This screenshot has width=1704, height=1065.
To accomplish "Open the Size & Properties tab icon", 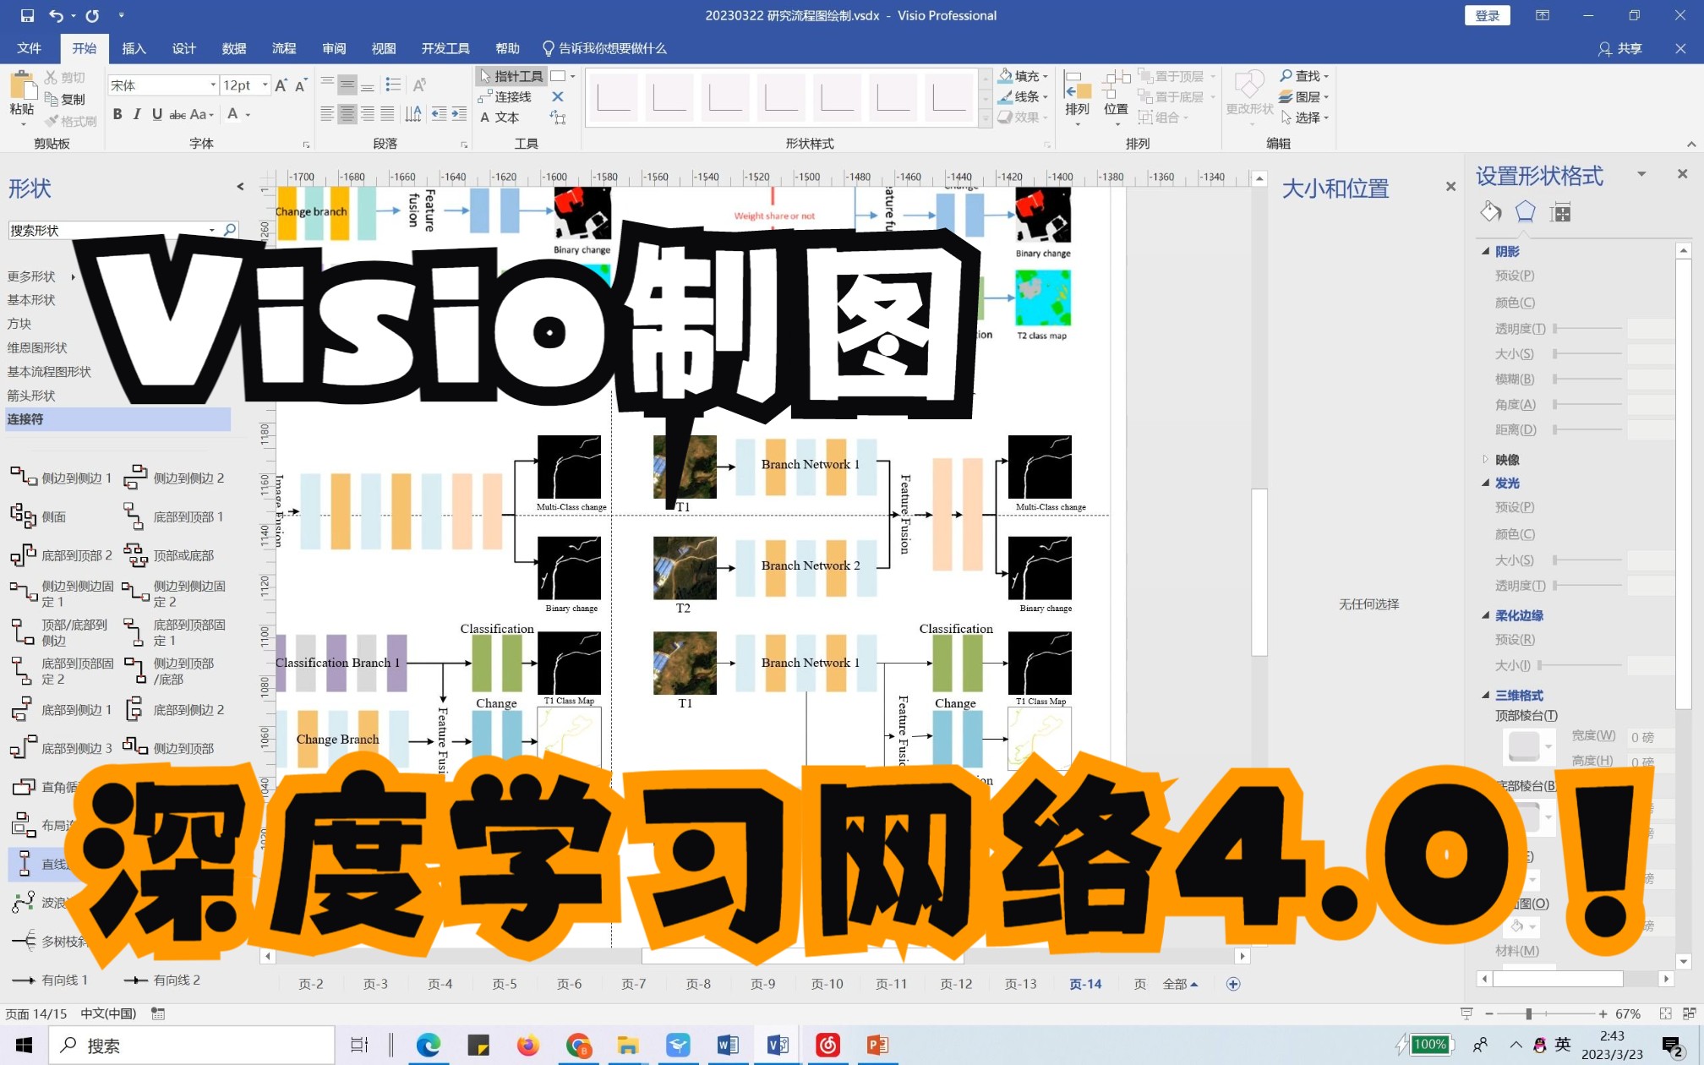I will tap(1560, 212).
